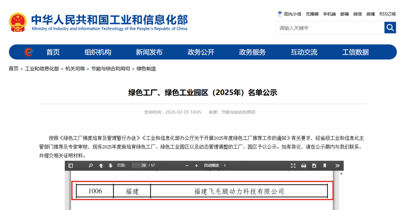Open find in PDF document
The width and height of the screenshot is (403, 210).
point(90,166)
